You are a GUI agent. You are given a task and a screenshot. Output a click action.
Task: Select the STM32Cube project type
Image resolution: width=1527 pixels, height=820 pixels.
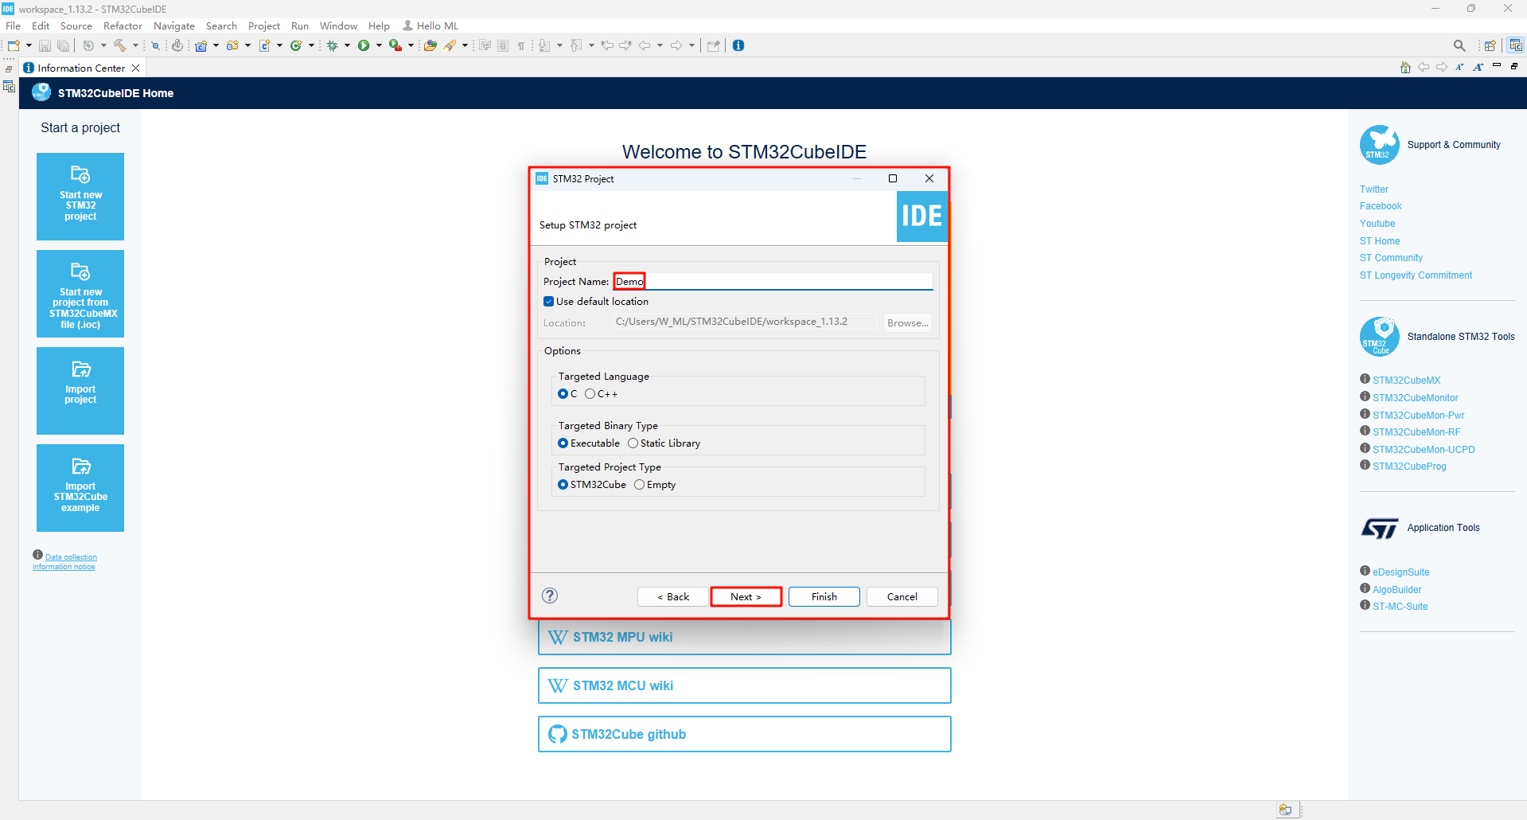coord(563,485)
